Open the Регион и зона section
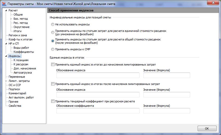Screen dimensions: 221x135 [x=18, y=35]
